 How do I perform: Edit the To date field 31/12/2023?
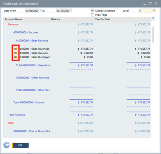point(64,11)
